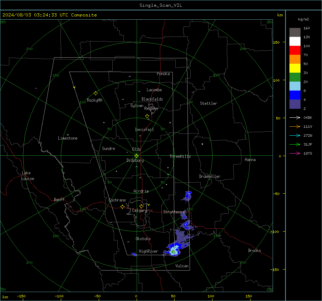Click the 160 value on color scale
The image size is (322, 301).
(307, 28)
